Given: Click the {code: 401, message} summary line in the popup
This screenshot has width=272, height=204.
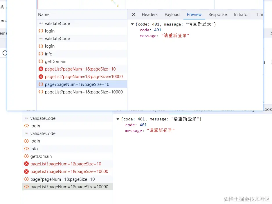Looking at the screenshot, I should (x=176, y=24).
